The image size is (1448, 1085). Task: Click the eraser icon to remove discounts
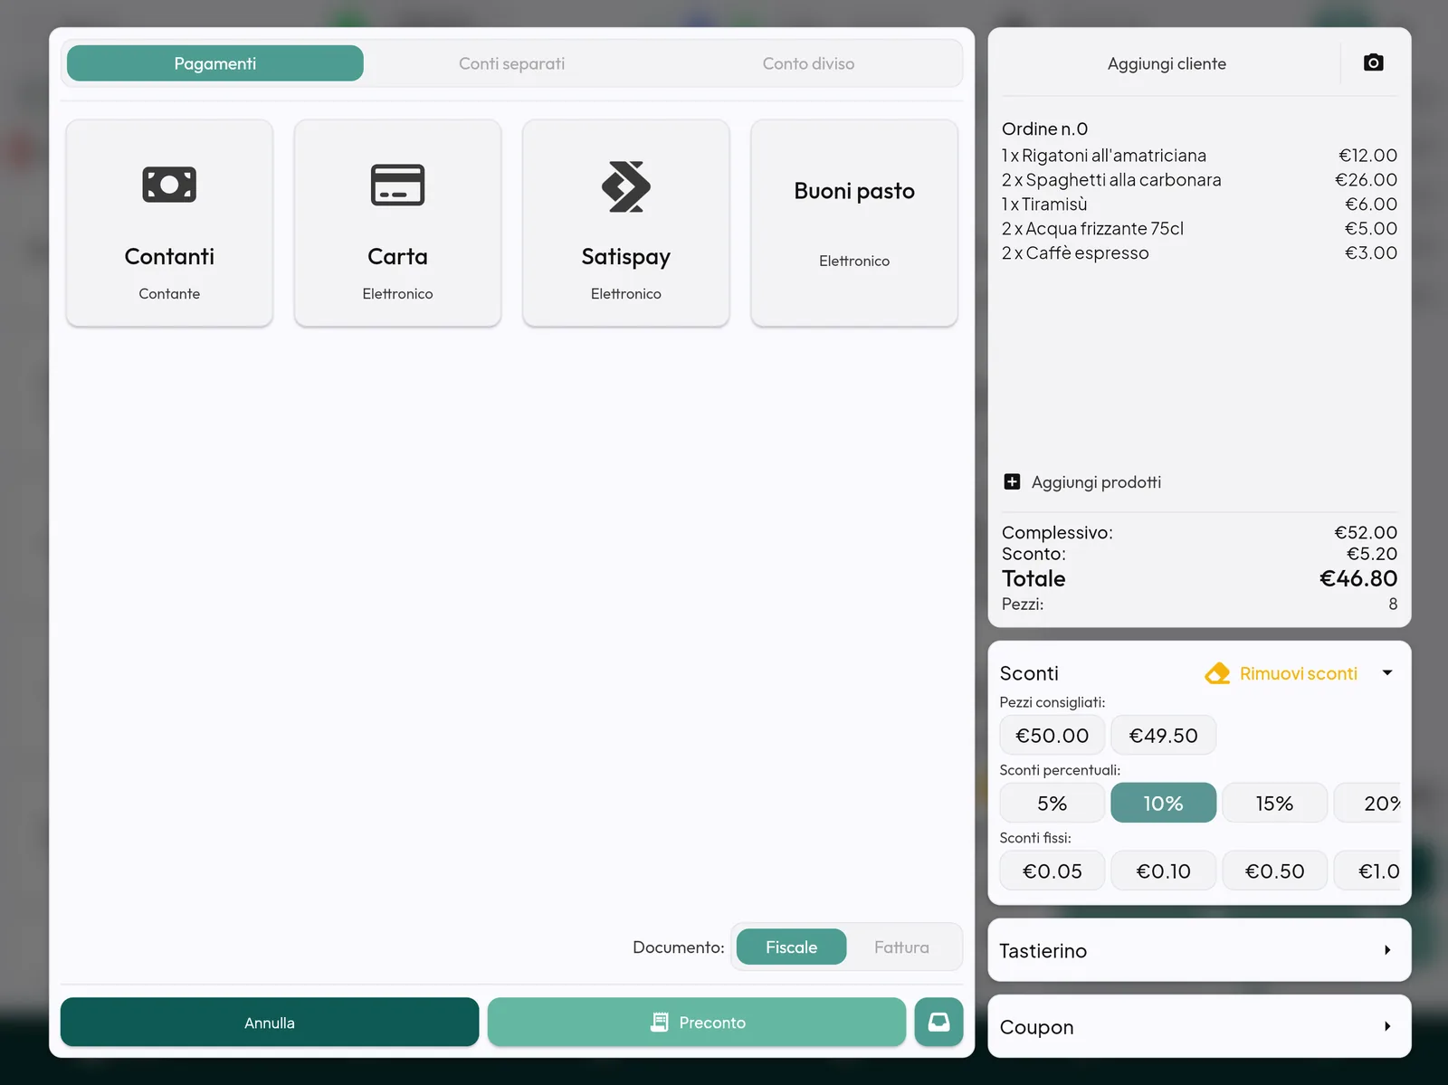[1217, 673]
